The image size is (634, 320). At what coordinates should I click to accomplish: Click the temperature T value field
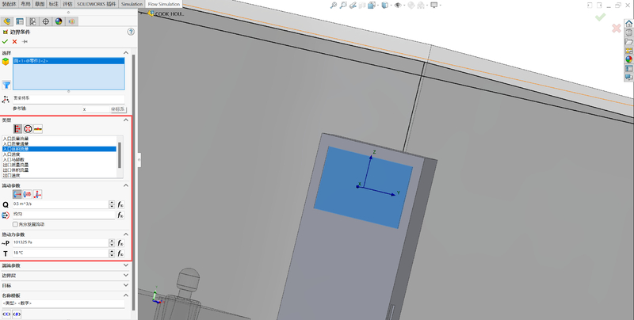click(x=60, y=253)
